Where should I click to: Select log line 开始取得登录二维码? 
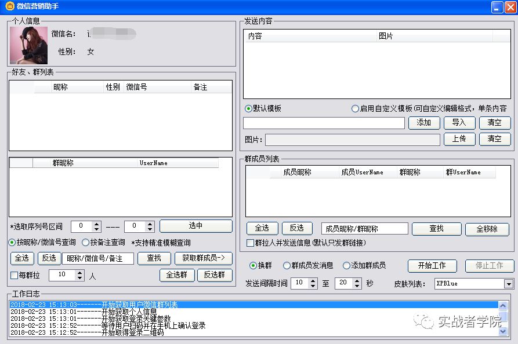pos(254,332)
